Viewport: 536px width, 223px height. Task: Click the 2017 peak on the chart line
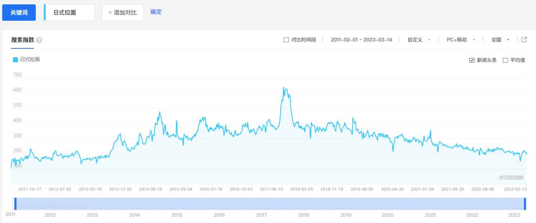coord(284,88)
